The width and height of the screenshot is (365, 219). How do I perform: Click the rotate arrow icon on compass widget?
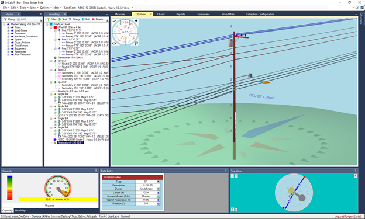point(114,43)
